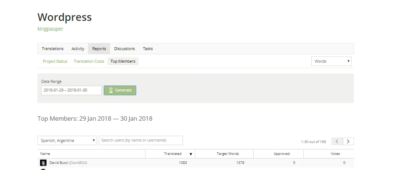Screen dimensions: 403x170
Task: Select the Top Members sub-tab
Action: pyautogui.click(x=123, y=61)
